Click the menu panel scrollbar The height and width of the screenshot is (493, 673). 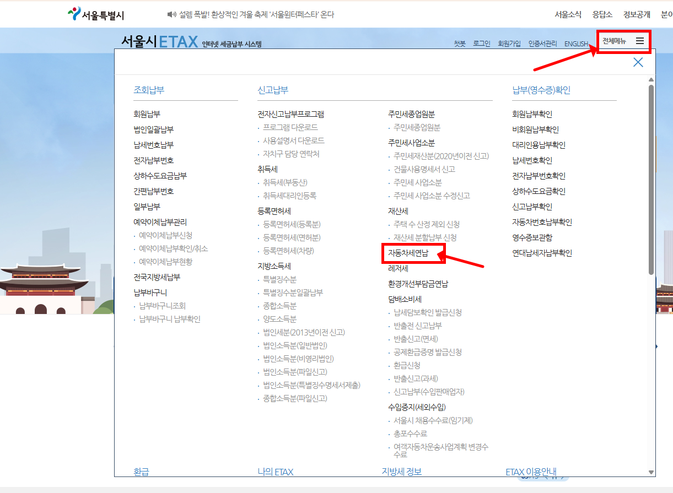(651, 179)
